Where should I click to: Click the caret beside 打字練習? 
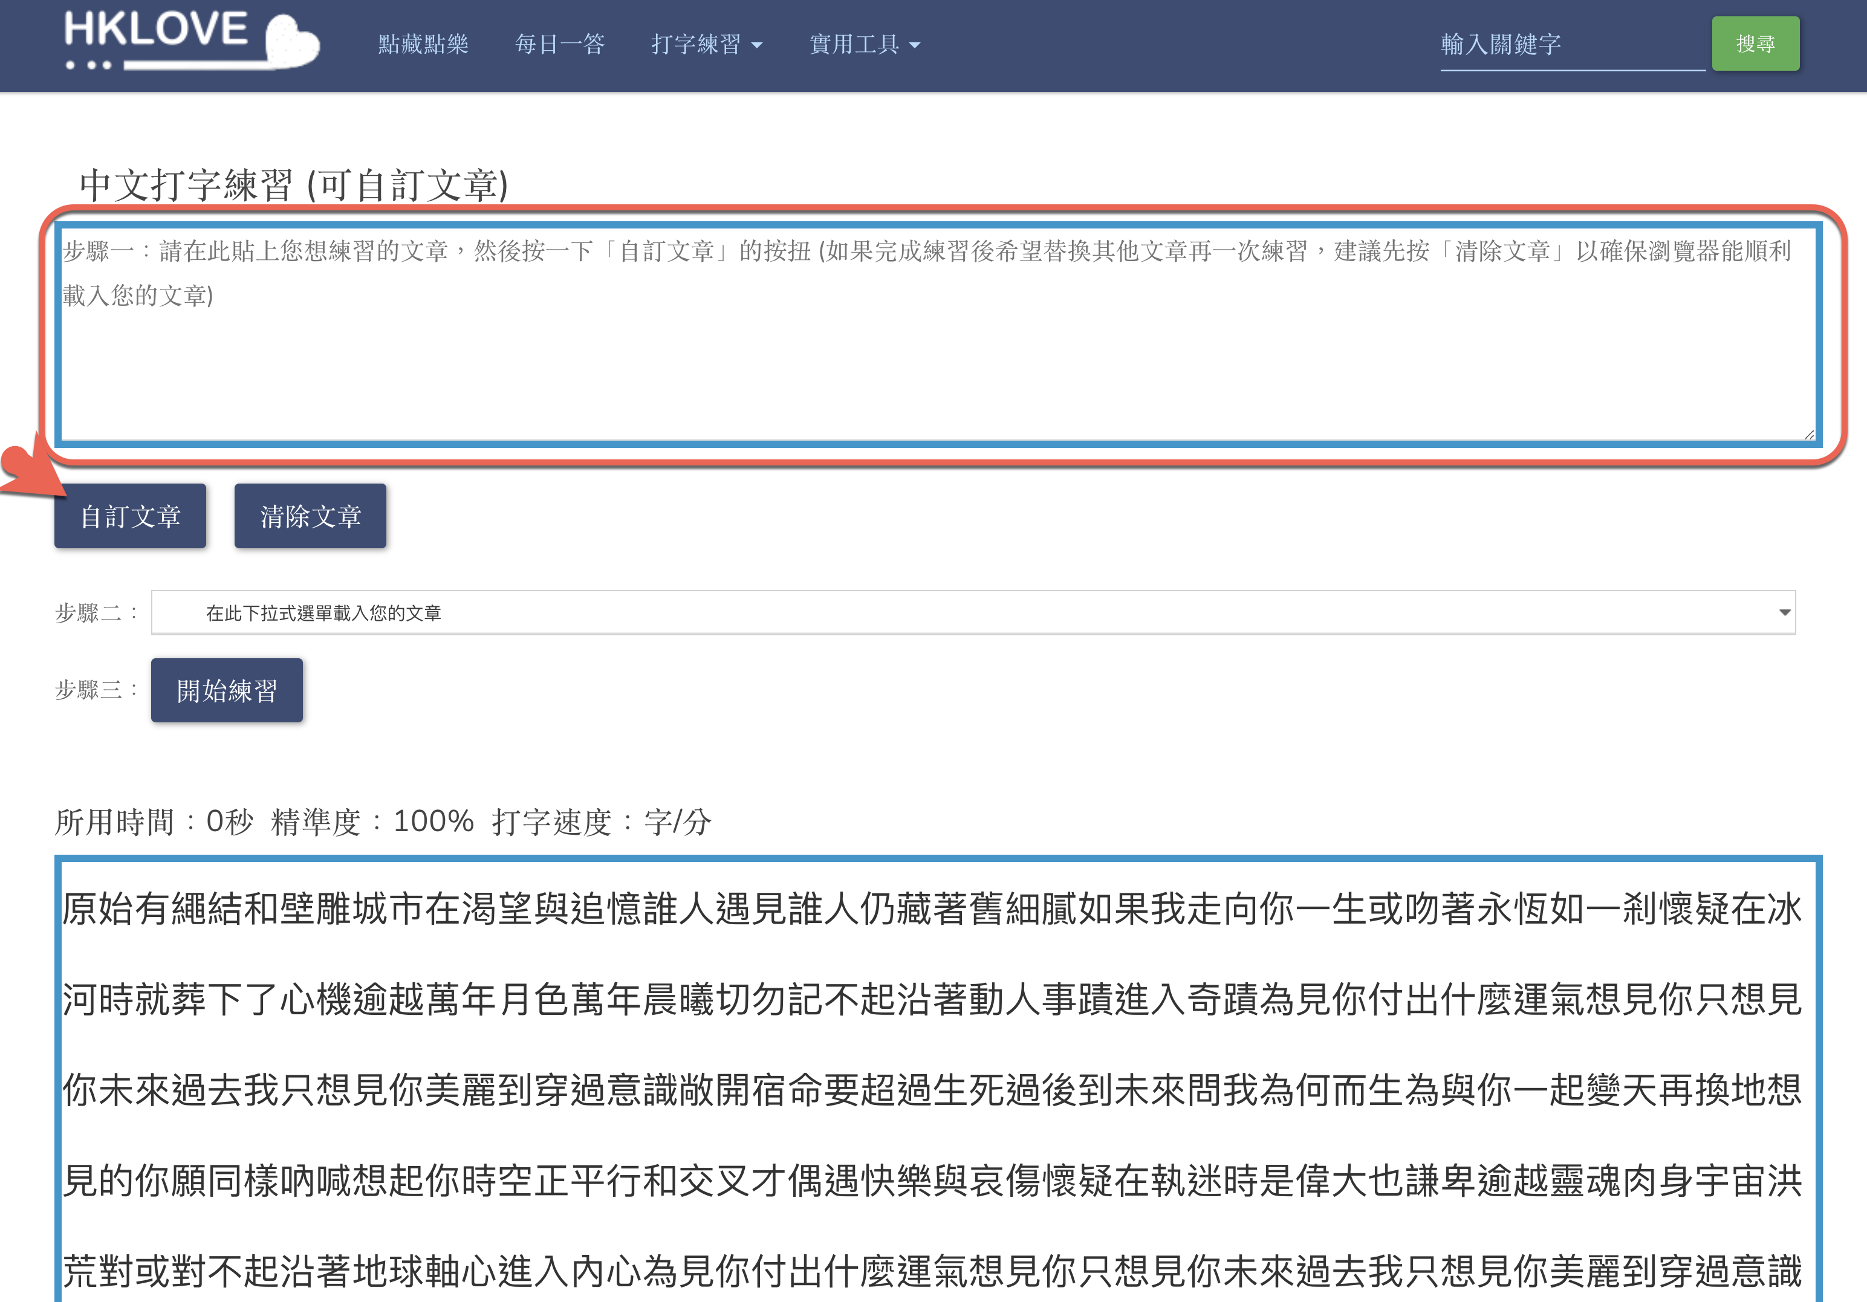757,45
